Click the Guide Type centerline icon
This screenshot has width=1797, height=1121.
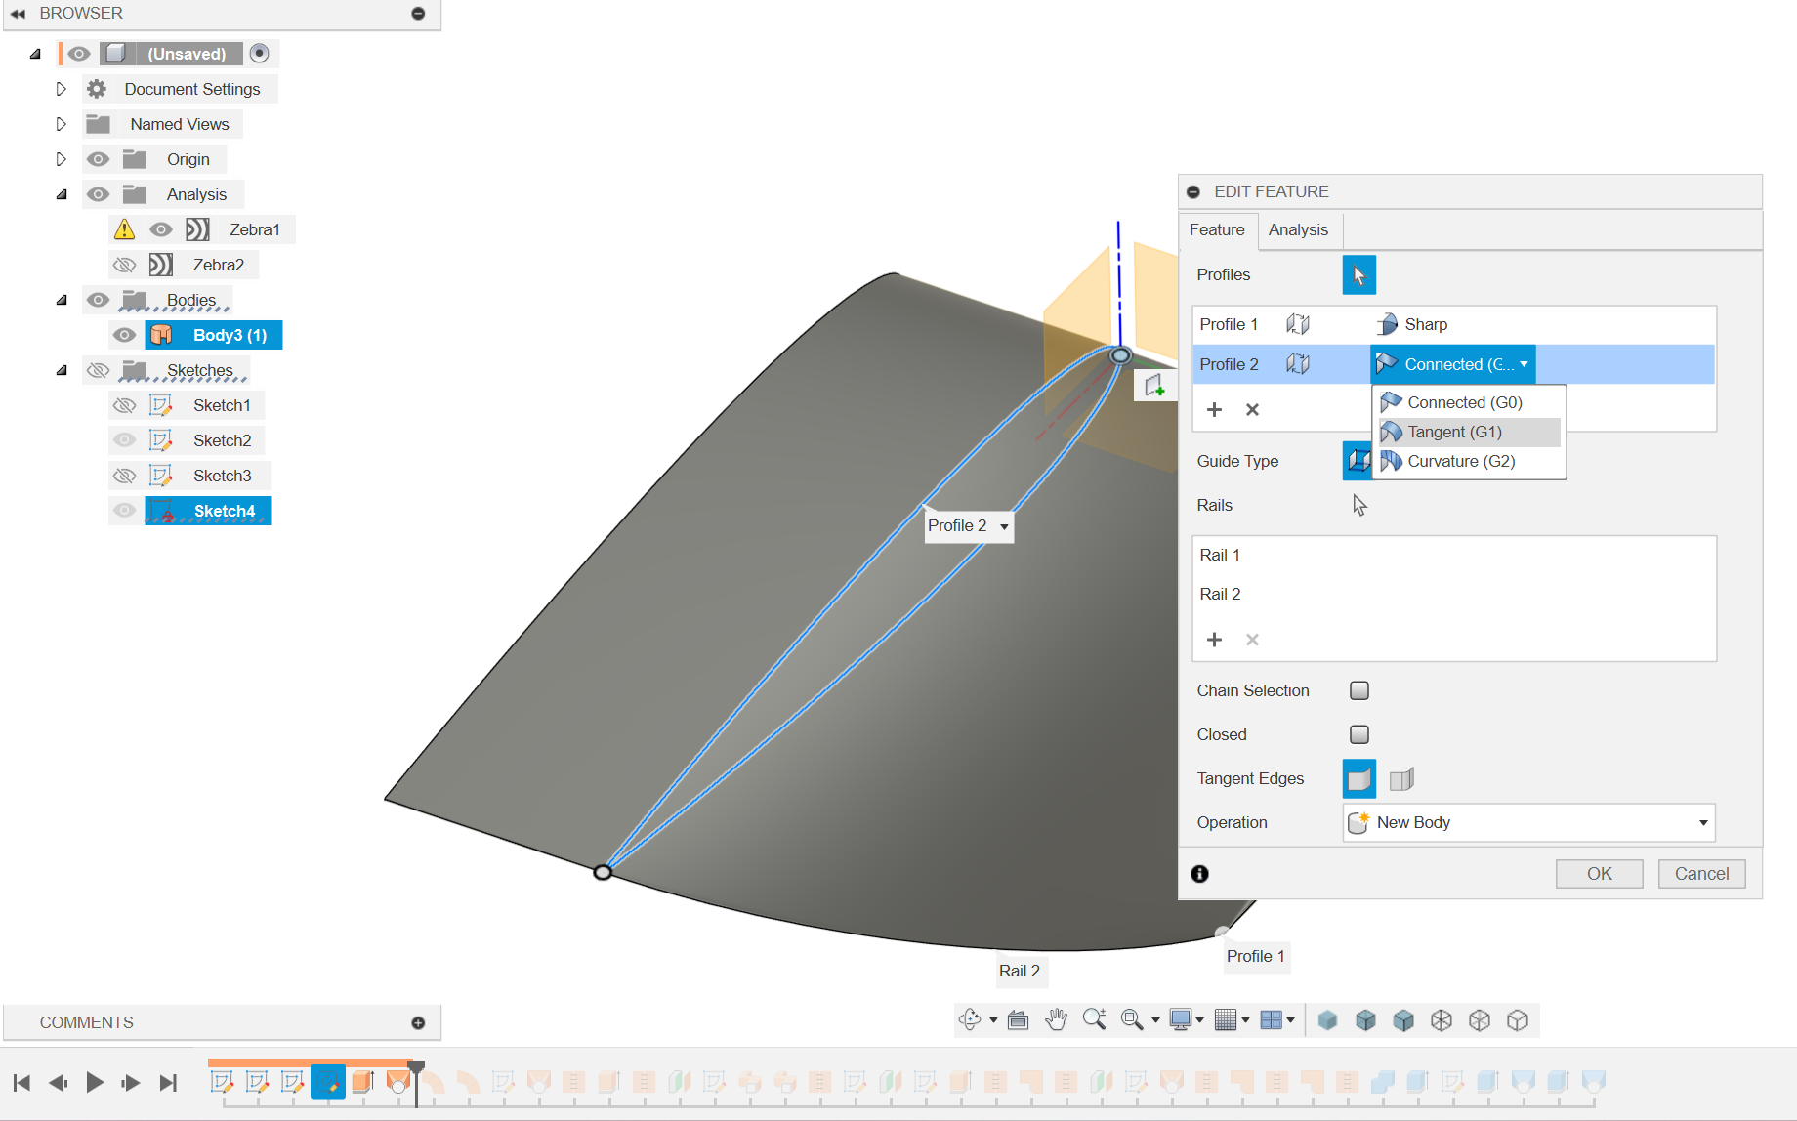tap(1358, 460)
